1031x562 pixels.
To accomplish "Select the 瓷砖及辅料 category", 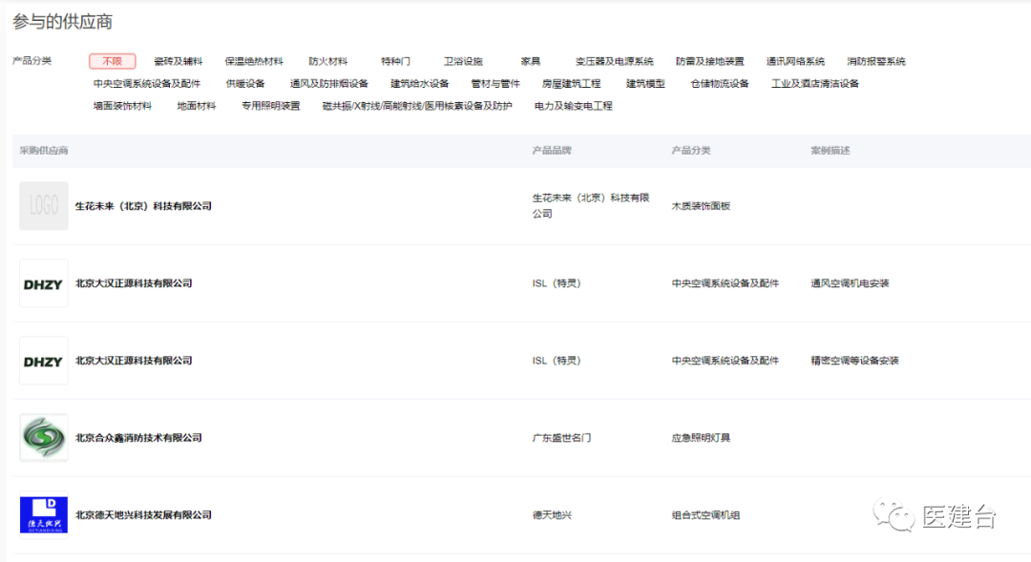I will 180,60.
